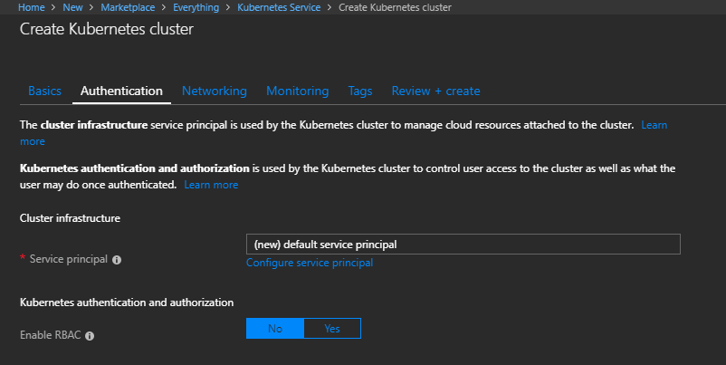Open Learn more link for cluster infrastructure

click(x=654, y=125)
